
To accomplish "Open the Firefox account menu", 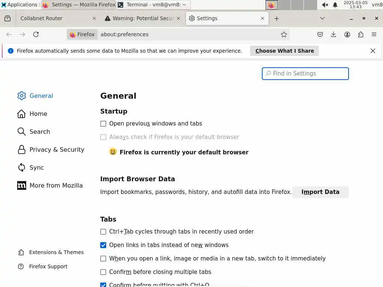I will (347, 34).
